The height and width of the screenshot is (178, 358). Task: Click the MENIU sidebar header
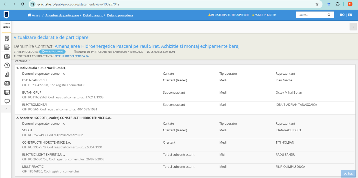click(x=6, y=27)
